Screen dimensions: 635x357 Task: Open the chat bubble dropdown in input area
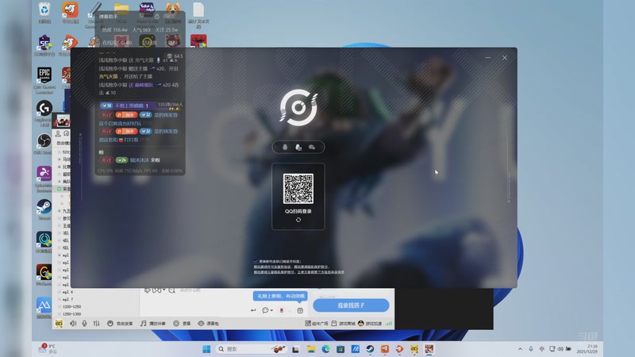pos(267,310)
